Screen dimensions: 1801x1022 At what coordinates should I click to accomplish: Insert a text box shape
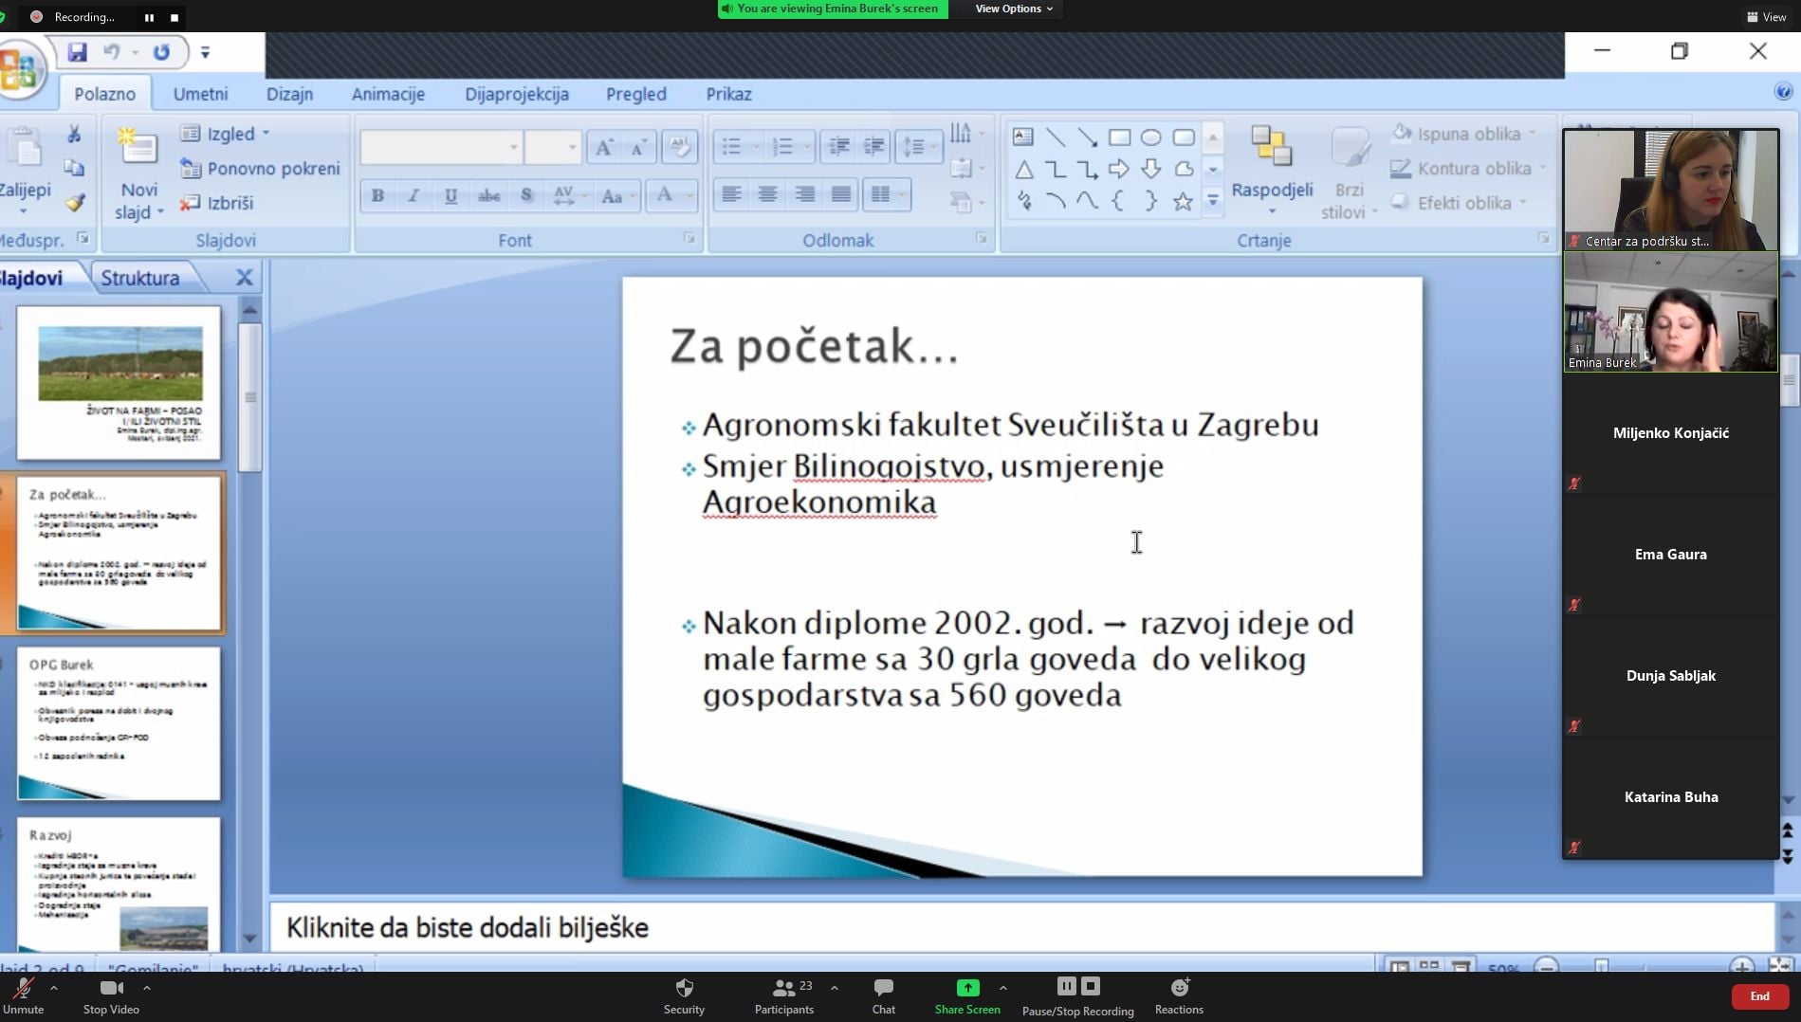(1022, 137)
